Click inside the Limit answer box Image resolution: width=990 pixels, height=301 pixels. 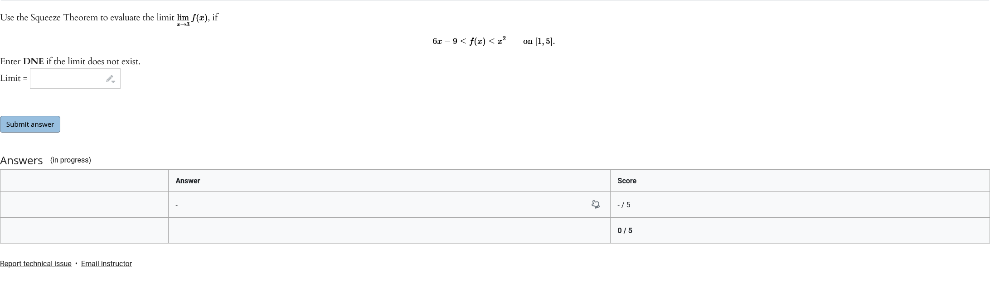click(x=68, y=78)
